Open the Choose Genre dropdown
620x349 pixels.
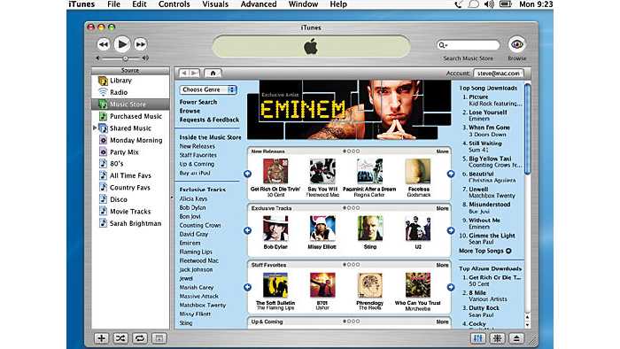[x=208, y=89]
